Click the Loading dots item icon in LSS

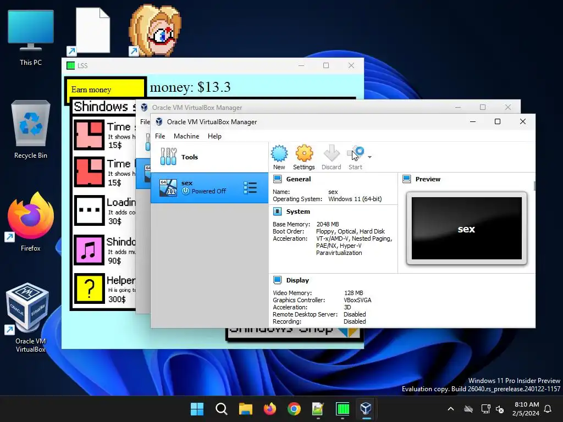[89, 210]
